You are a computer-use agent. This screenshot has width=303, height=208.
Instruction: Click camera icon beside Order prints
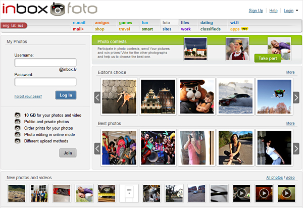18,128
